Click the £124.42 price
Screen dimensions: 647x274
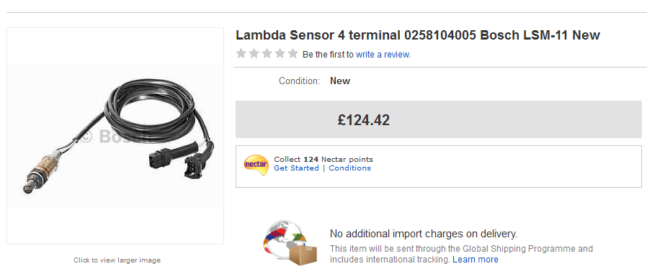[364, 120]
